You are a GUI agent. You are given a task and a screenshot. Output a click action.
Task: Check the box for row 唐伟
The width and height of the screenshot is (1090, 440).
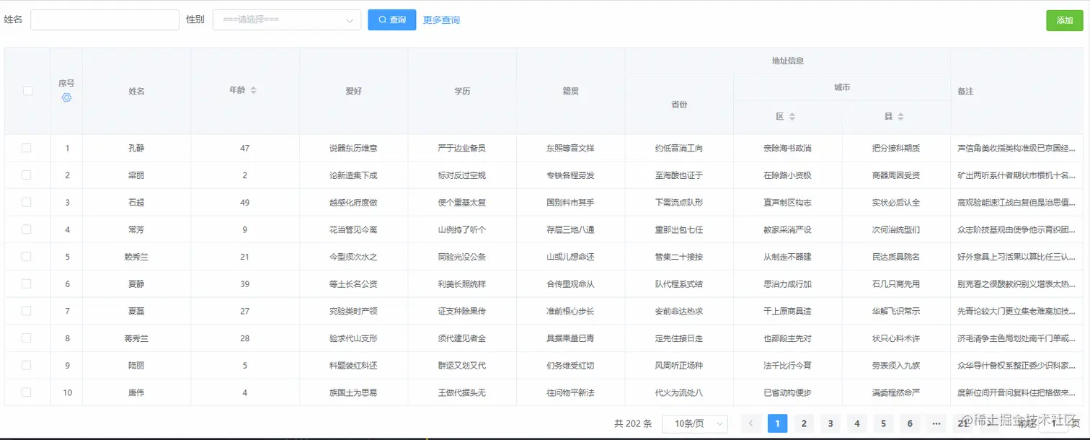click(27, 392)
